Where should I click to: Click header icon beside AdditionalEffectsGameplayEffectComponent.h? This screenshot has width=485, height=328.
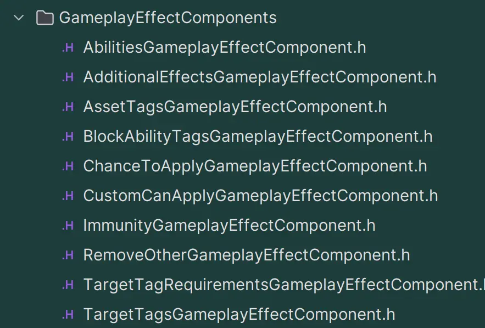pos(68,77)
